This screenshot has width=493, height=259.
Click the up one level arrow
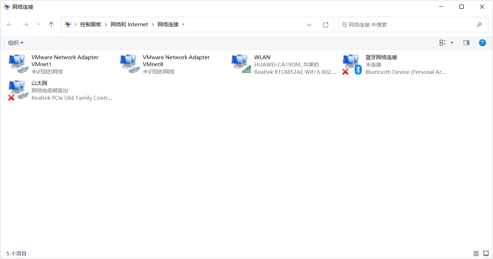pyautogui.click(x=51, y=24)
